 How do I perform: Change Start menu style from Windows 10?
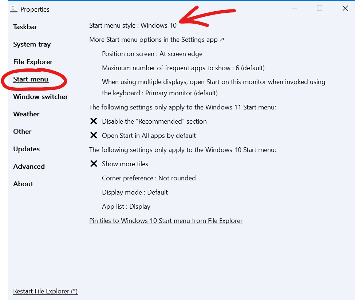[133, 25]
